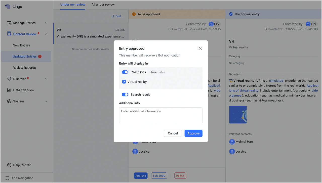Click the Lingo app logo
Screen dimensions: 322x183
click(8, 6)
